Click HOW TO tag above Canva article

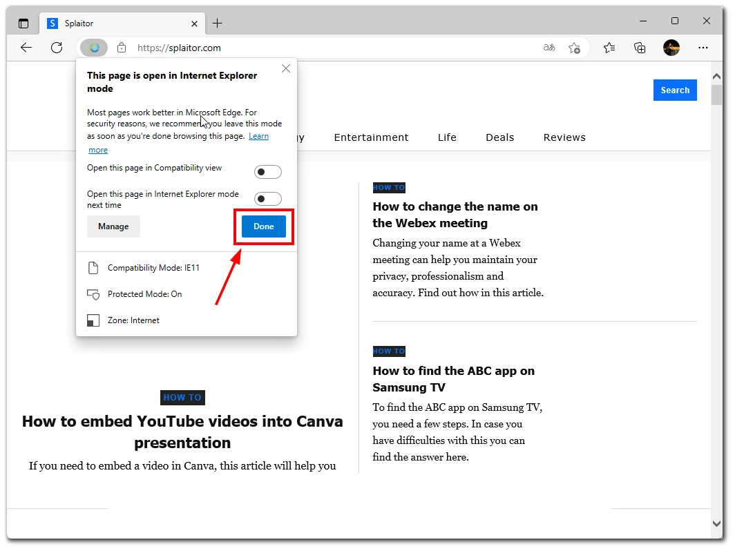[182, 397]
